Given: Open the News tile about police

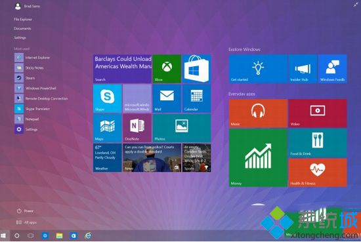Looking at the screenshot, I should (x=152, y=157).
